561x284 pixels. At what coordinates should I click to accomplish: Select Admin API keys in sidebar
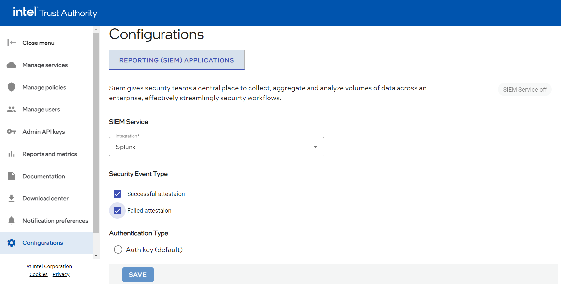click(x=46, y=132)
